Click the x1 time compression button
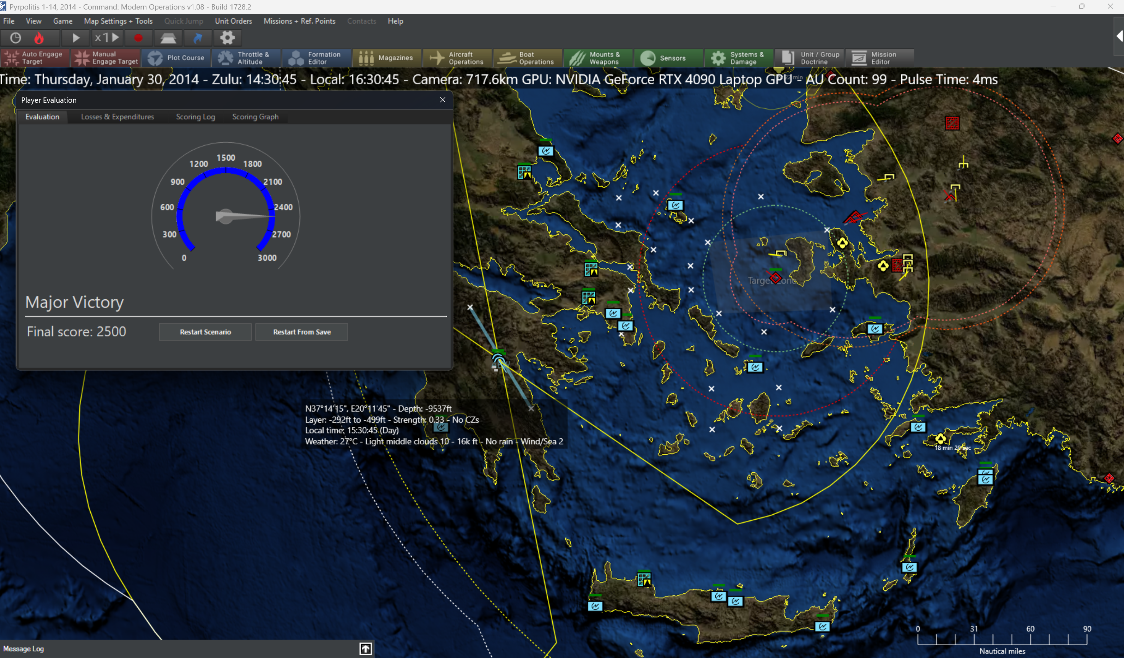Screen dimensions: 1124x658 107,38
